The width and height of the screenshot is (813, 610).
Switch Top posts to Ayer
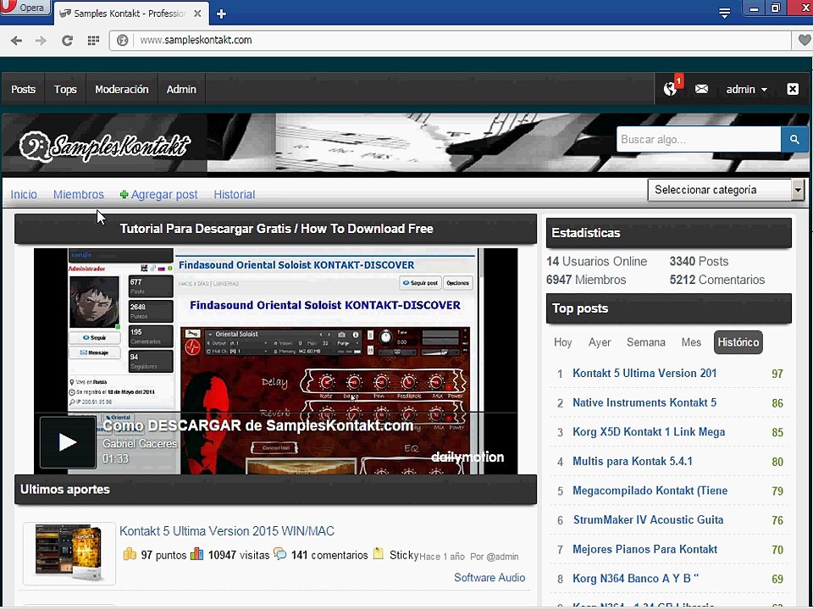pos(600,342)
